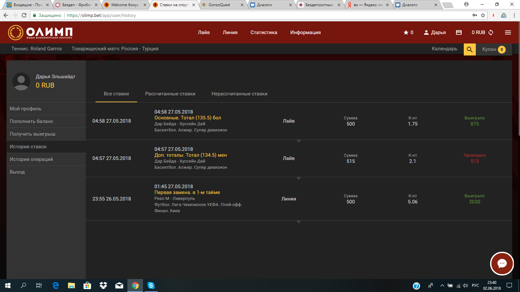Bookmark this page with the star icon

pos(483,15)
